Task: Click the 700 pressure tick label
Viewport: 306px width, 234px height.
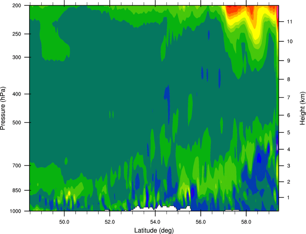Action: [x=17, y=165]
